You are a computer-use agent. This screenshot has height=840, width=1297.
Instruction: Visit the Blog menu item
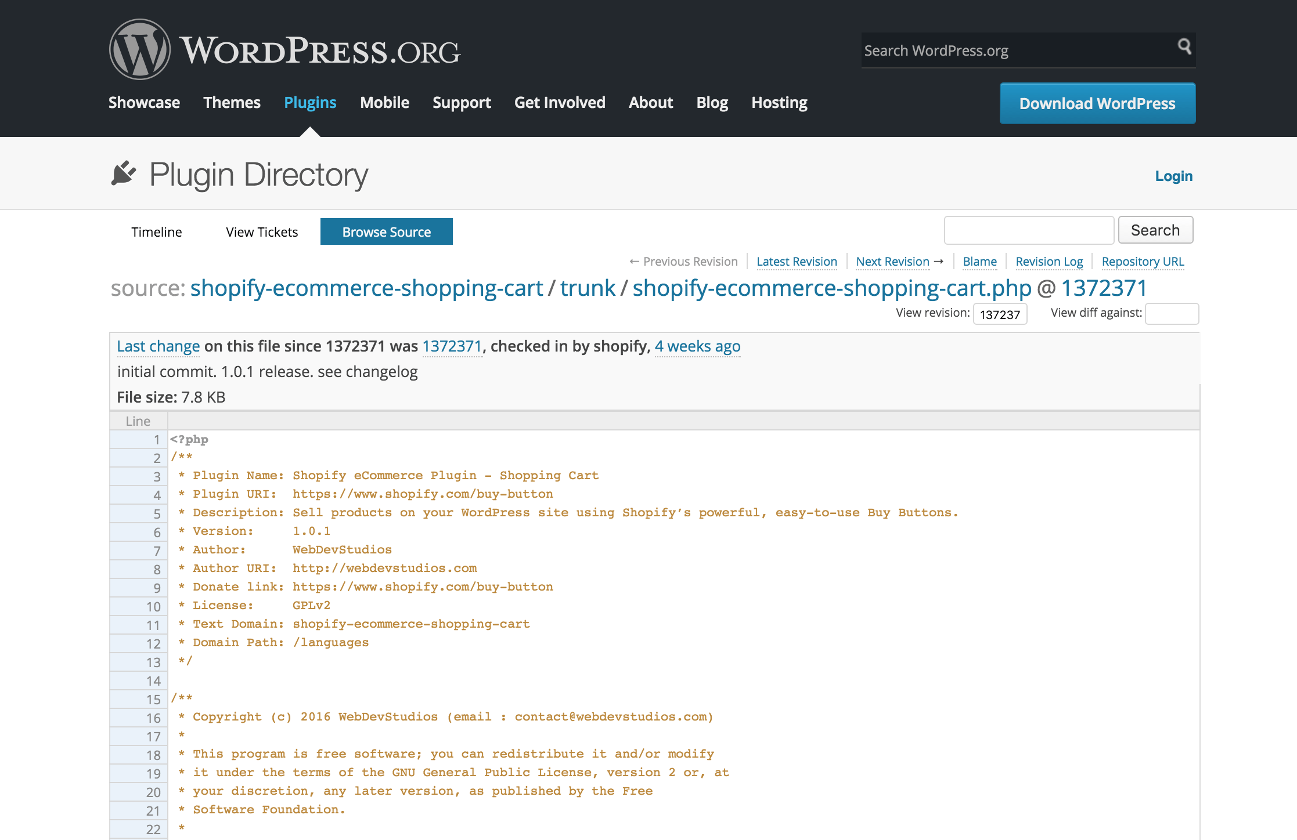coord(712,103)
